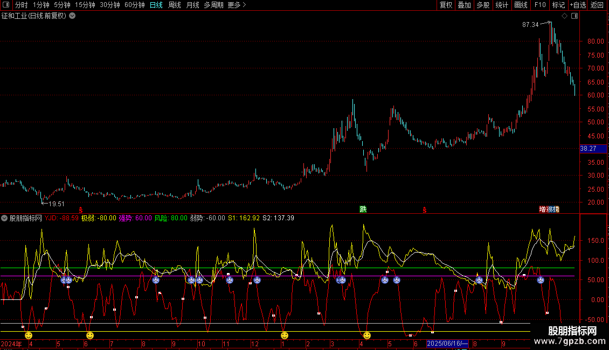The height and width of the screenshot is (350, 609).
Task: Select the 60分钟 period tab
Action: click(134, 5)
